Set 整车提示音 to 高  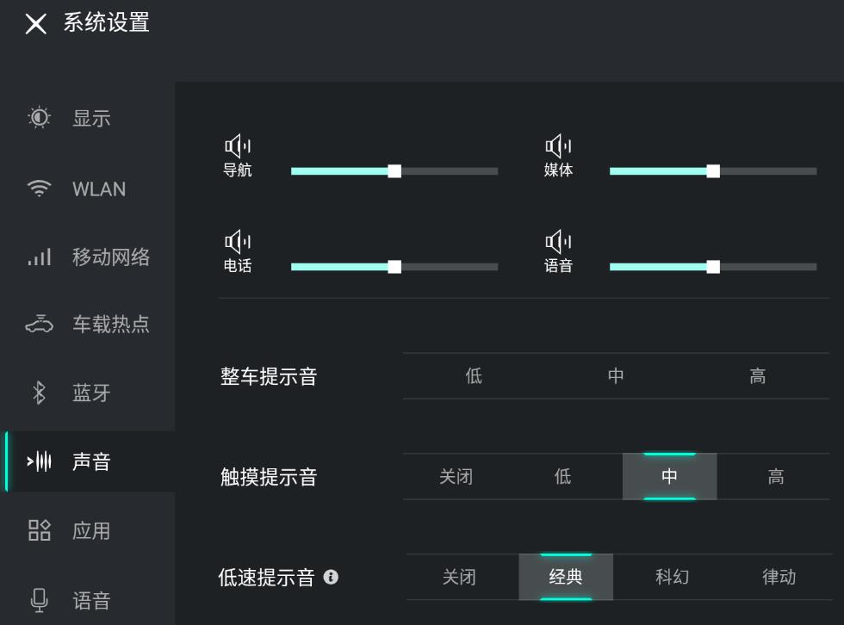tap(757, 376)
